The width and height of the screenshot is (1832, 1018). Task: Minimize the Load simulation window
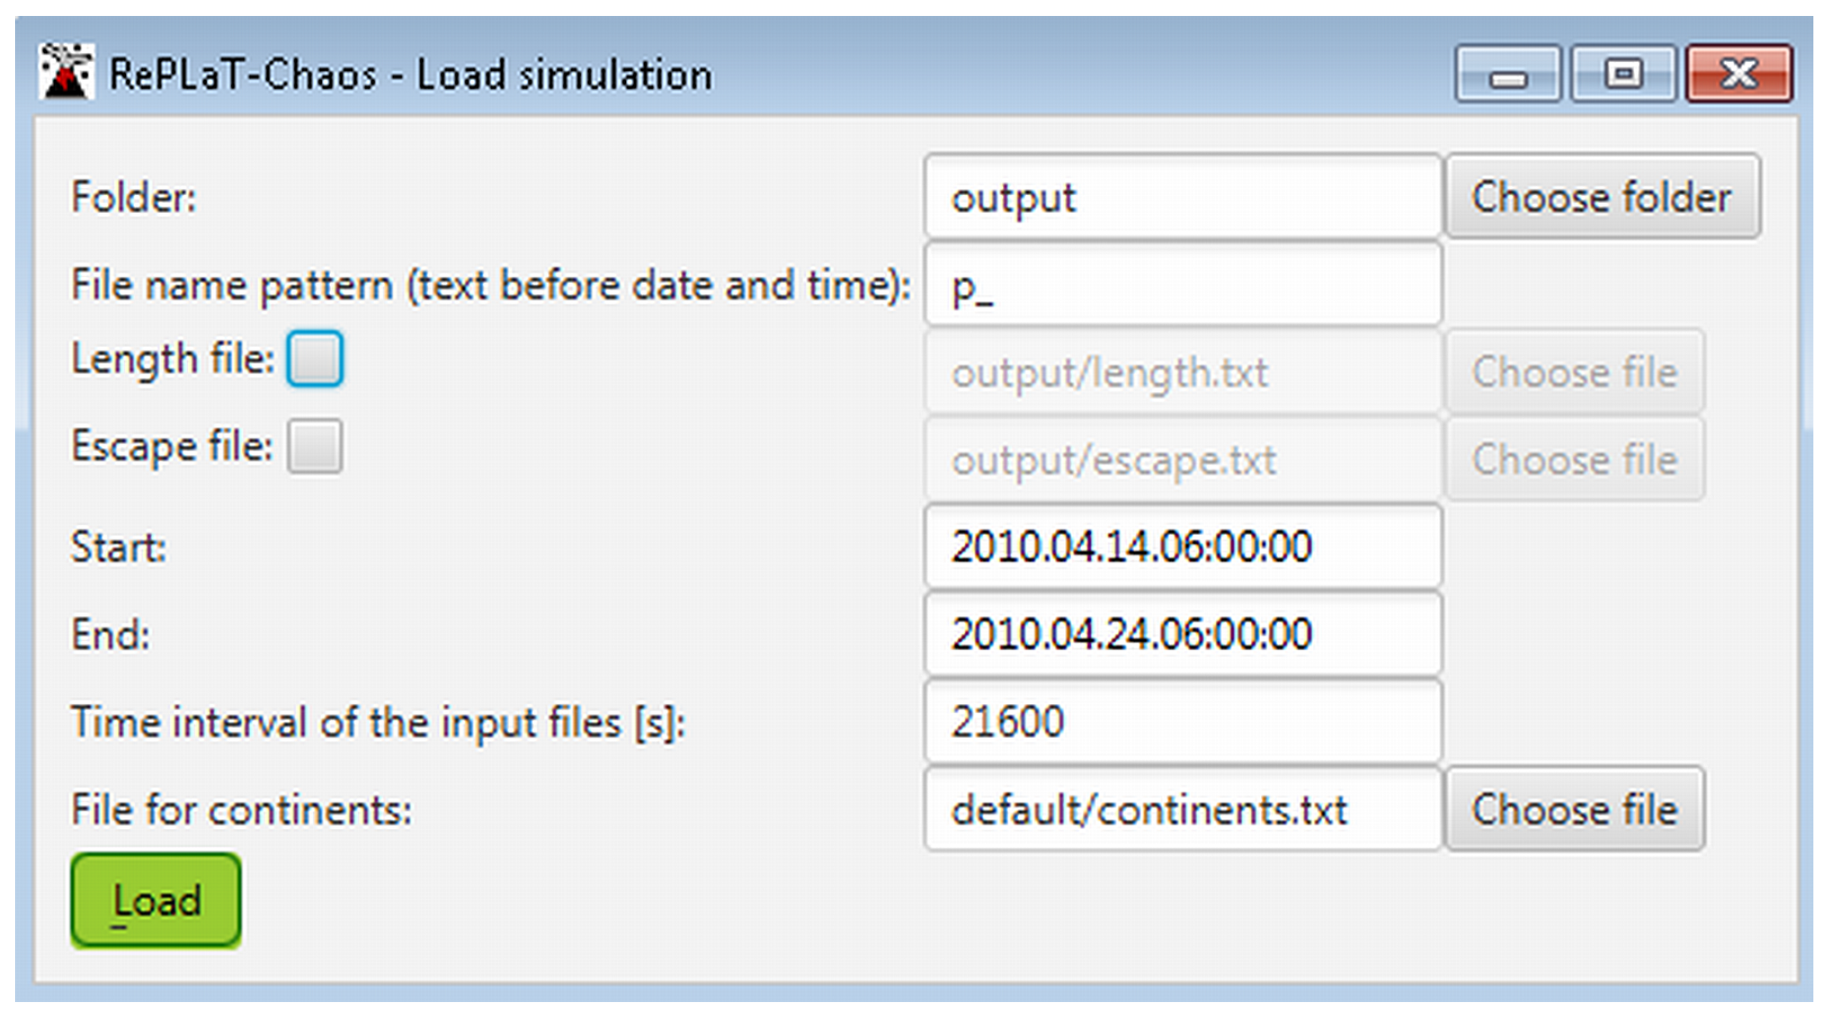click(x=1507, y=74)
